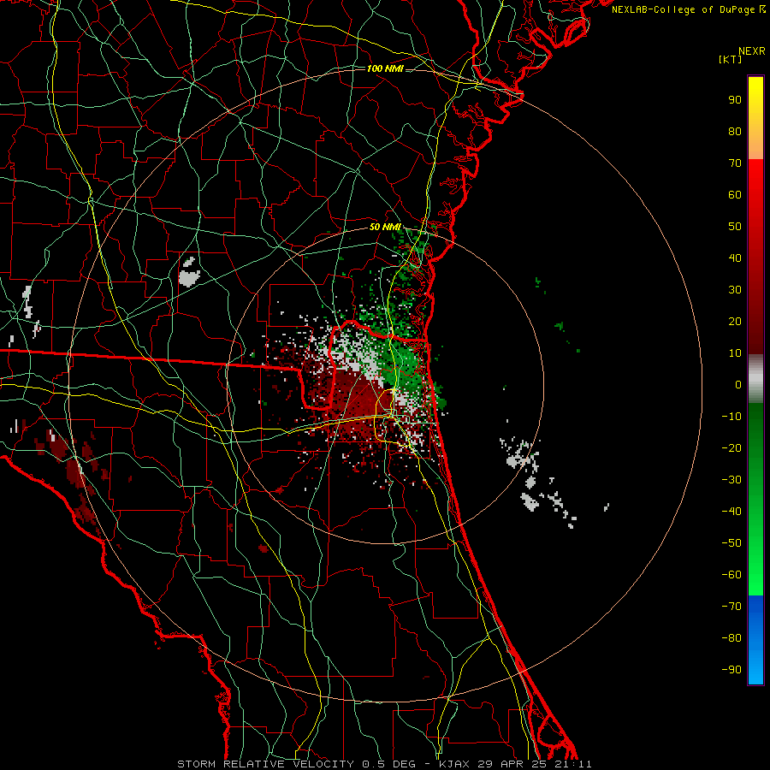770x770 pixels.
Task: Click the 29 APR 25 21:11 timestamp
Action: click(535, 764)
